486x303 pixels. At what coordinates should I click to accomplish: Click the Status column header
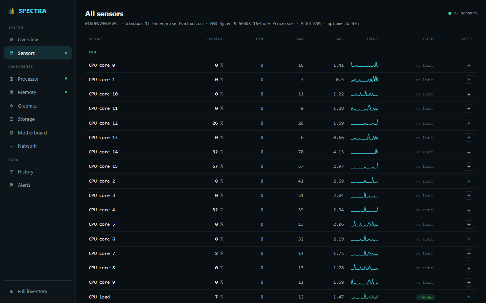429,39
